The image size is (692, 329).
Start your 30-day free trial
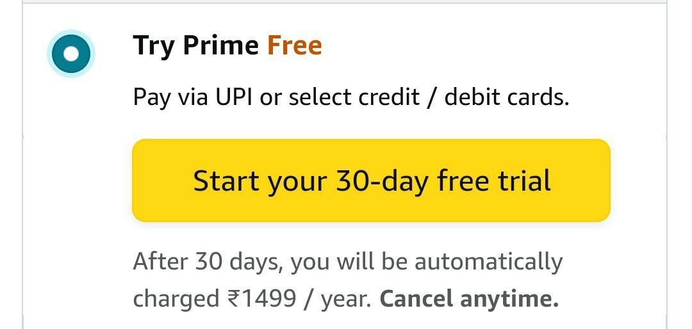[371, 181]
